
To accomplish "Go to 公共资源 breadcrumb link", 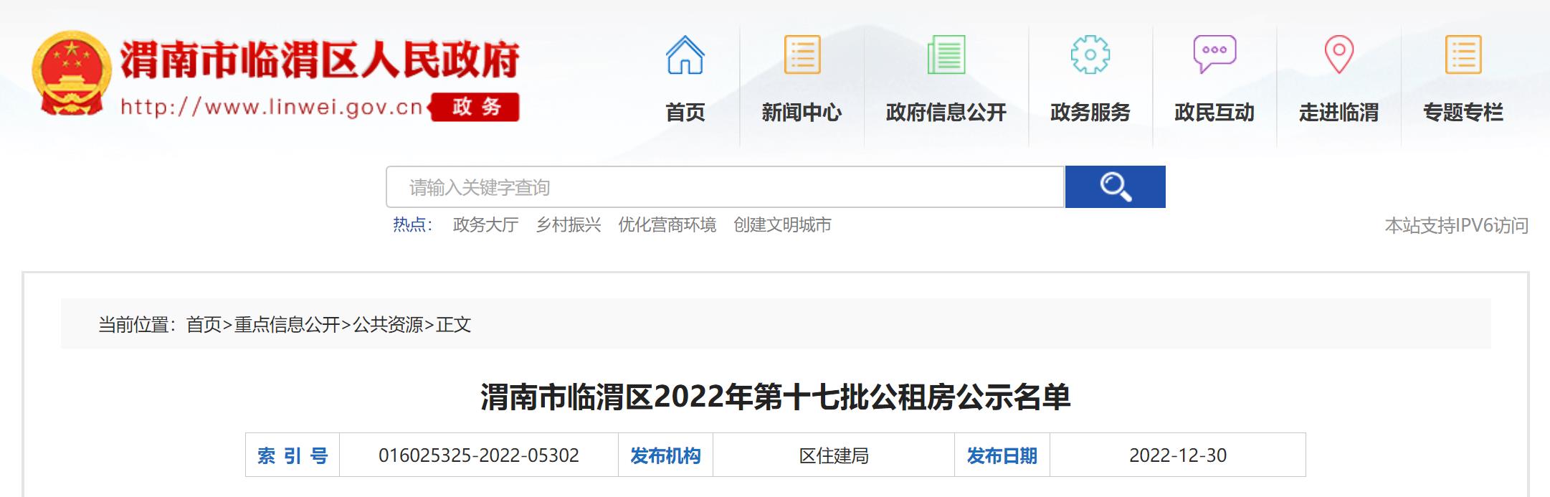I will [388, 325].
